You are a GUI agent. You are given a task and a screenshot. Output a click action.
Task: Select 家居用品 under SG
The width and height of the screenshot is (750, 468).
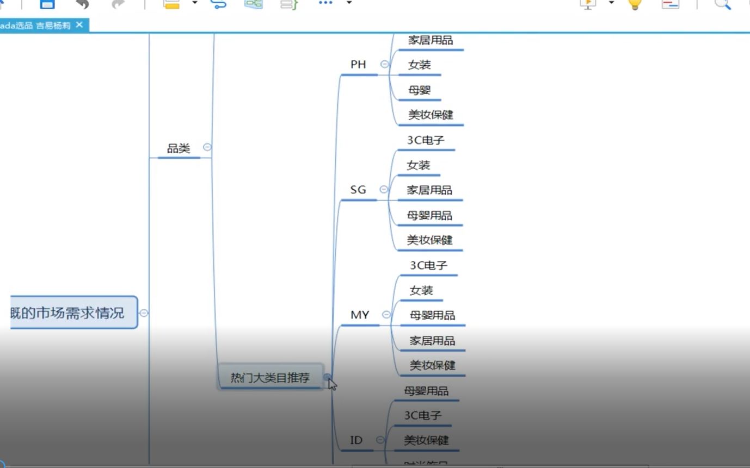(x=429, y=190)
